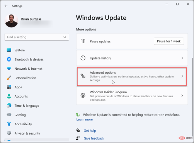The height and width of the screenshot is (143, 194).
Task: Click the back arrow icon in Settings
Action: click(6, 6)
